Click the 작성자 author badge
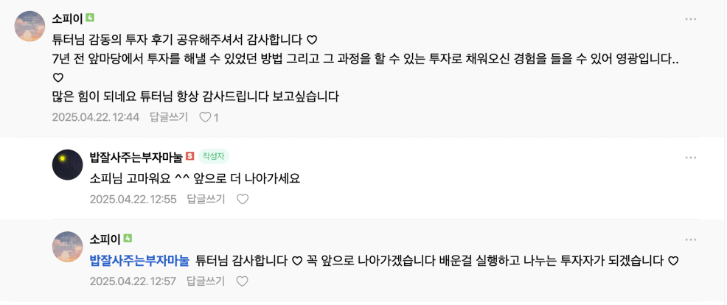Viewport: 727px width, 305px height. (x=214, y=156)
